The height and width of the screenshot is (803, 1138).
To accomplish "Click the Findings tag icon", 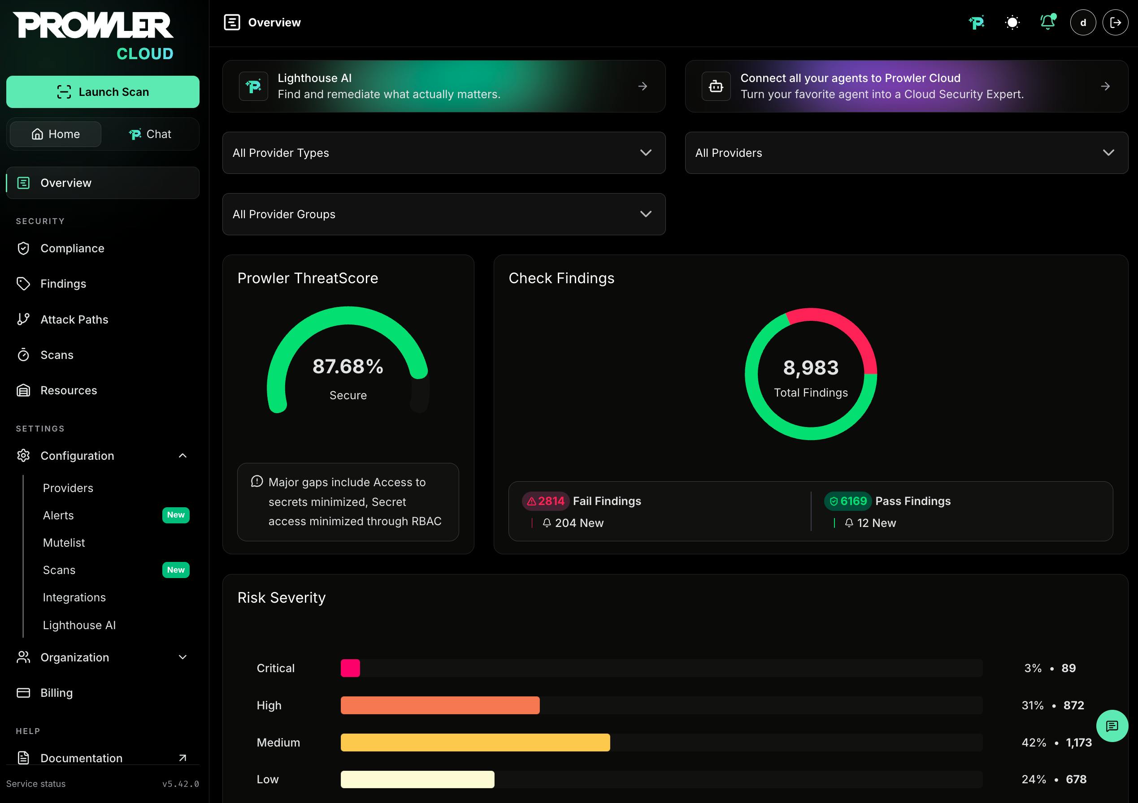I will tap(23, 284).
